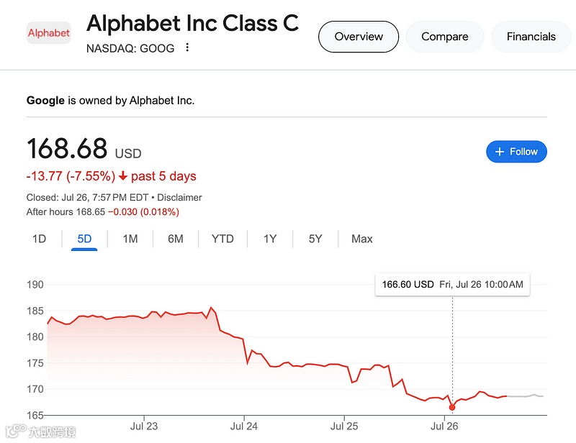Select the YTD chart range
Screen dimensions: 576x443
click(x=222, y=239)
